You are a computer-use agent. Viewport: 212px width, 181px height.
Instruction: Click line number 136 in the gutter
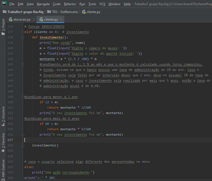[10, 26]
